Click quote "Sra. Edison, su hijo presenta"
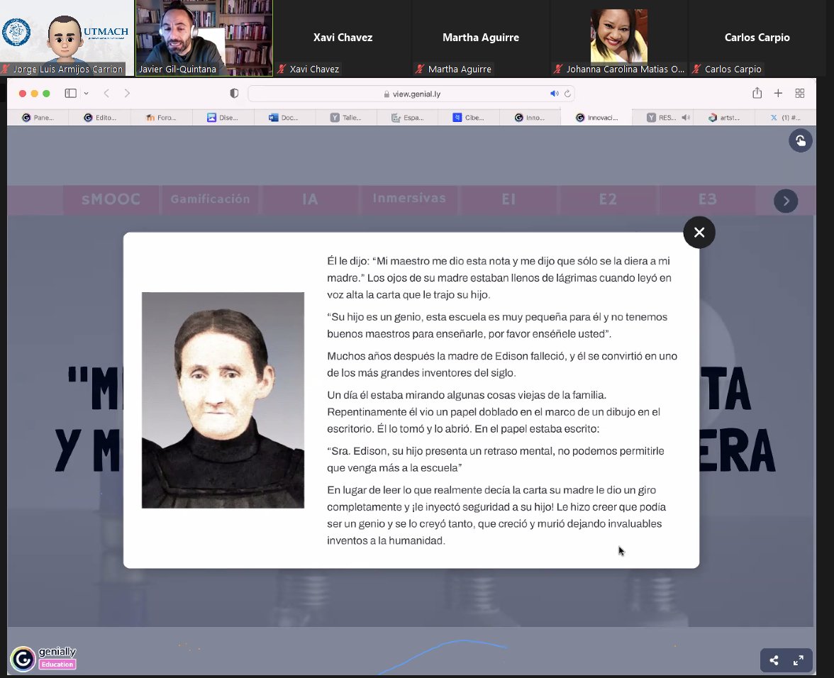Viewport: 834px width, 678px height. pos(495,460)
